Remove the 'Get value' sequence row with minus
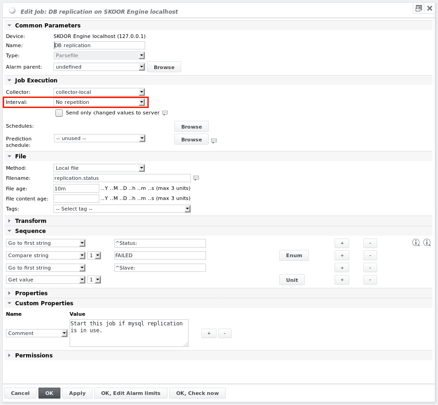 [370, 280]
